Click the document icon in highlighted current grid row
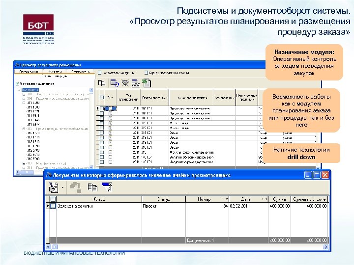The image size is (354, 265). click(111, 108)
